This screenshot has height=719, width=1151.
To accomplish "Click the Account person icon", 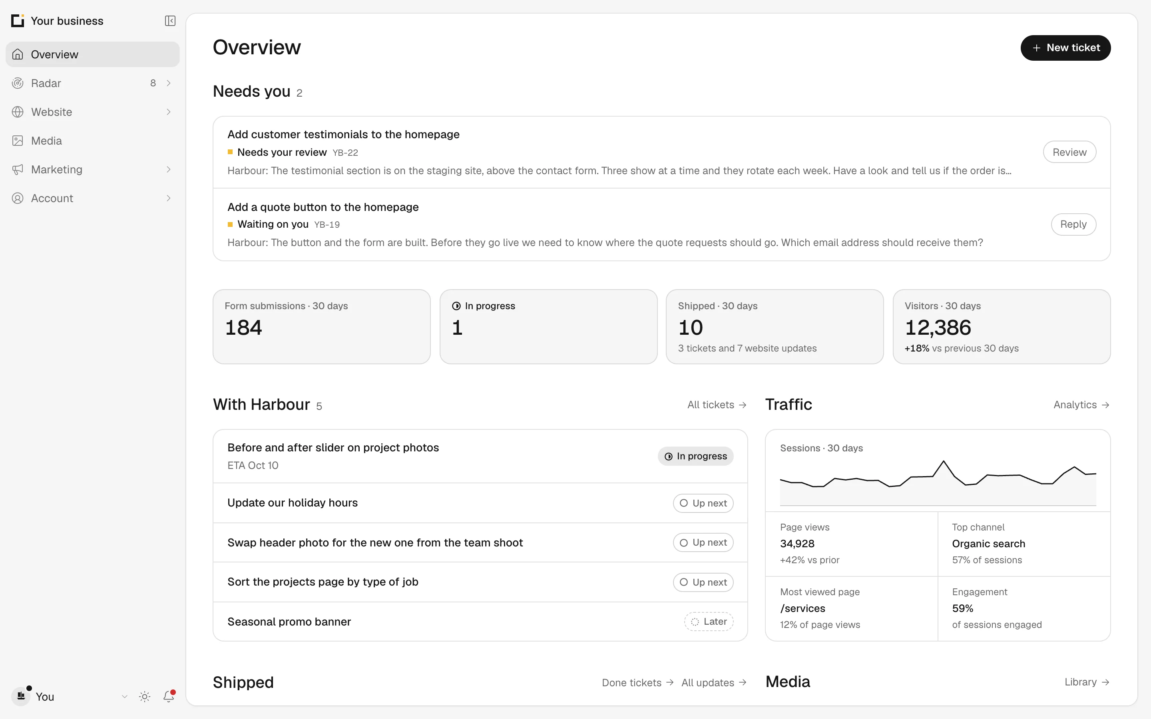I will (18, 198).
